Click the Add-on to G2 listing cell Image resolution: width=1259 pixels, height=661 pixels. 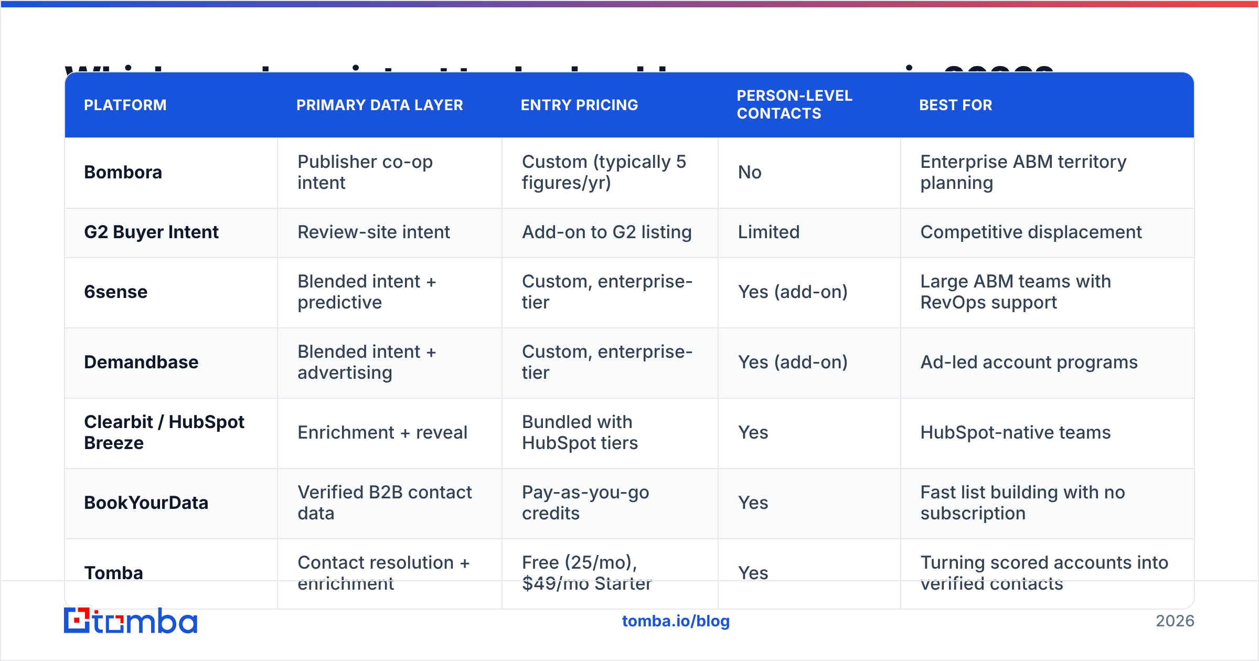click(x=610, y=232)
